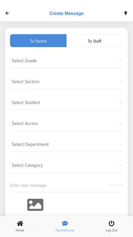The image size is (133, 237).
Task: Open Home via house icon
Action: tap(20, 223)
